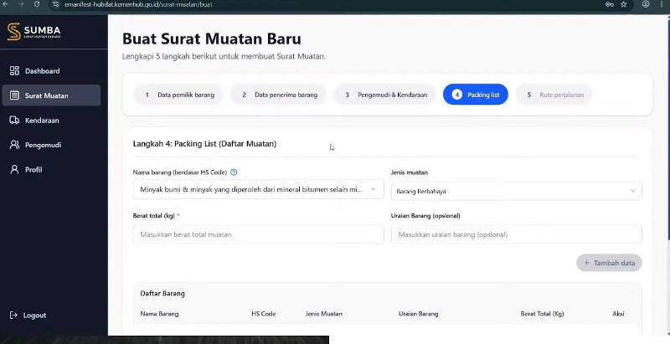Select Surat Muatan sidebar item
670x344 pixels.
coord(51,95)
